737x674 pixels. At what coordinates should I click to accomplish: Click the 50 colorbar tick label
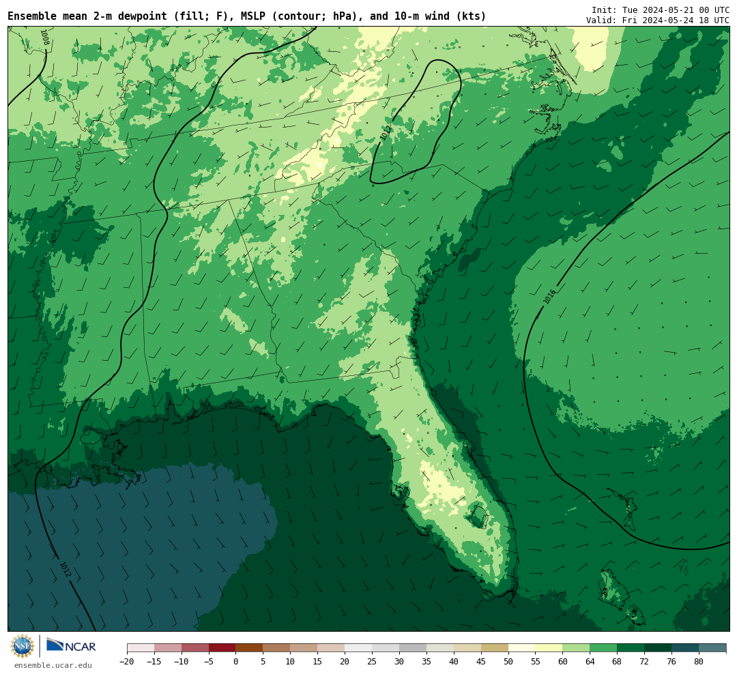tap(508, 662)
